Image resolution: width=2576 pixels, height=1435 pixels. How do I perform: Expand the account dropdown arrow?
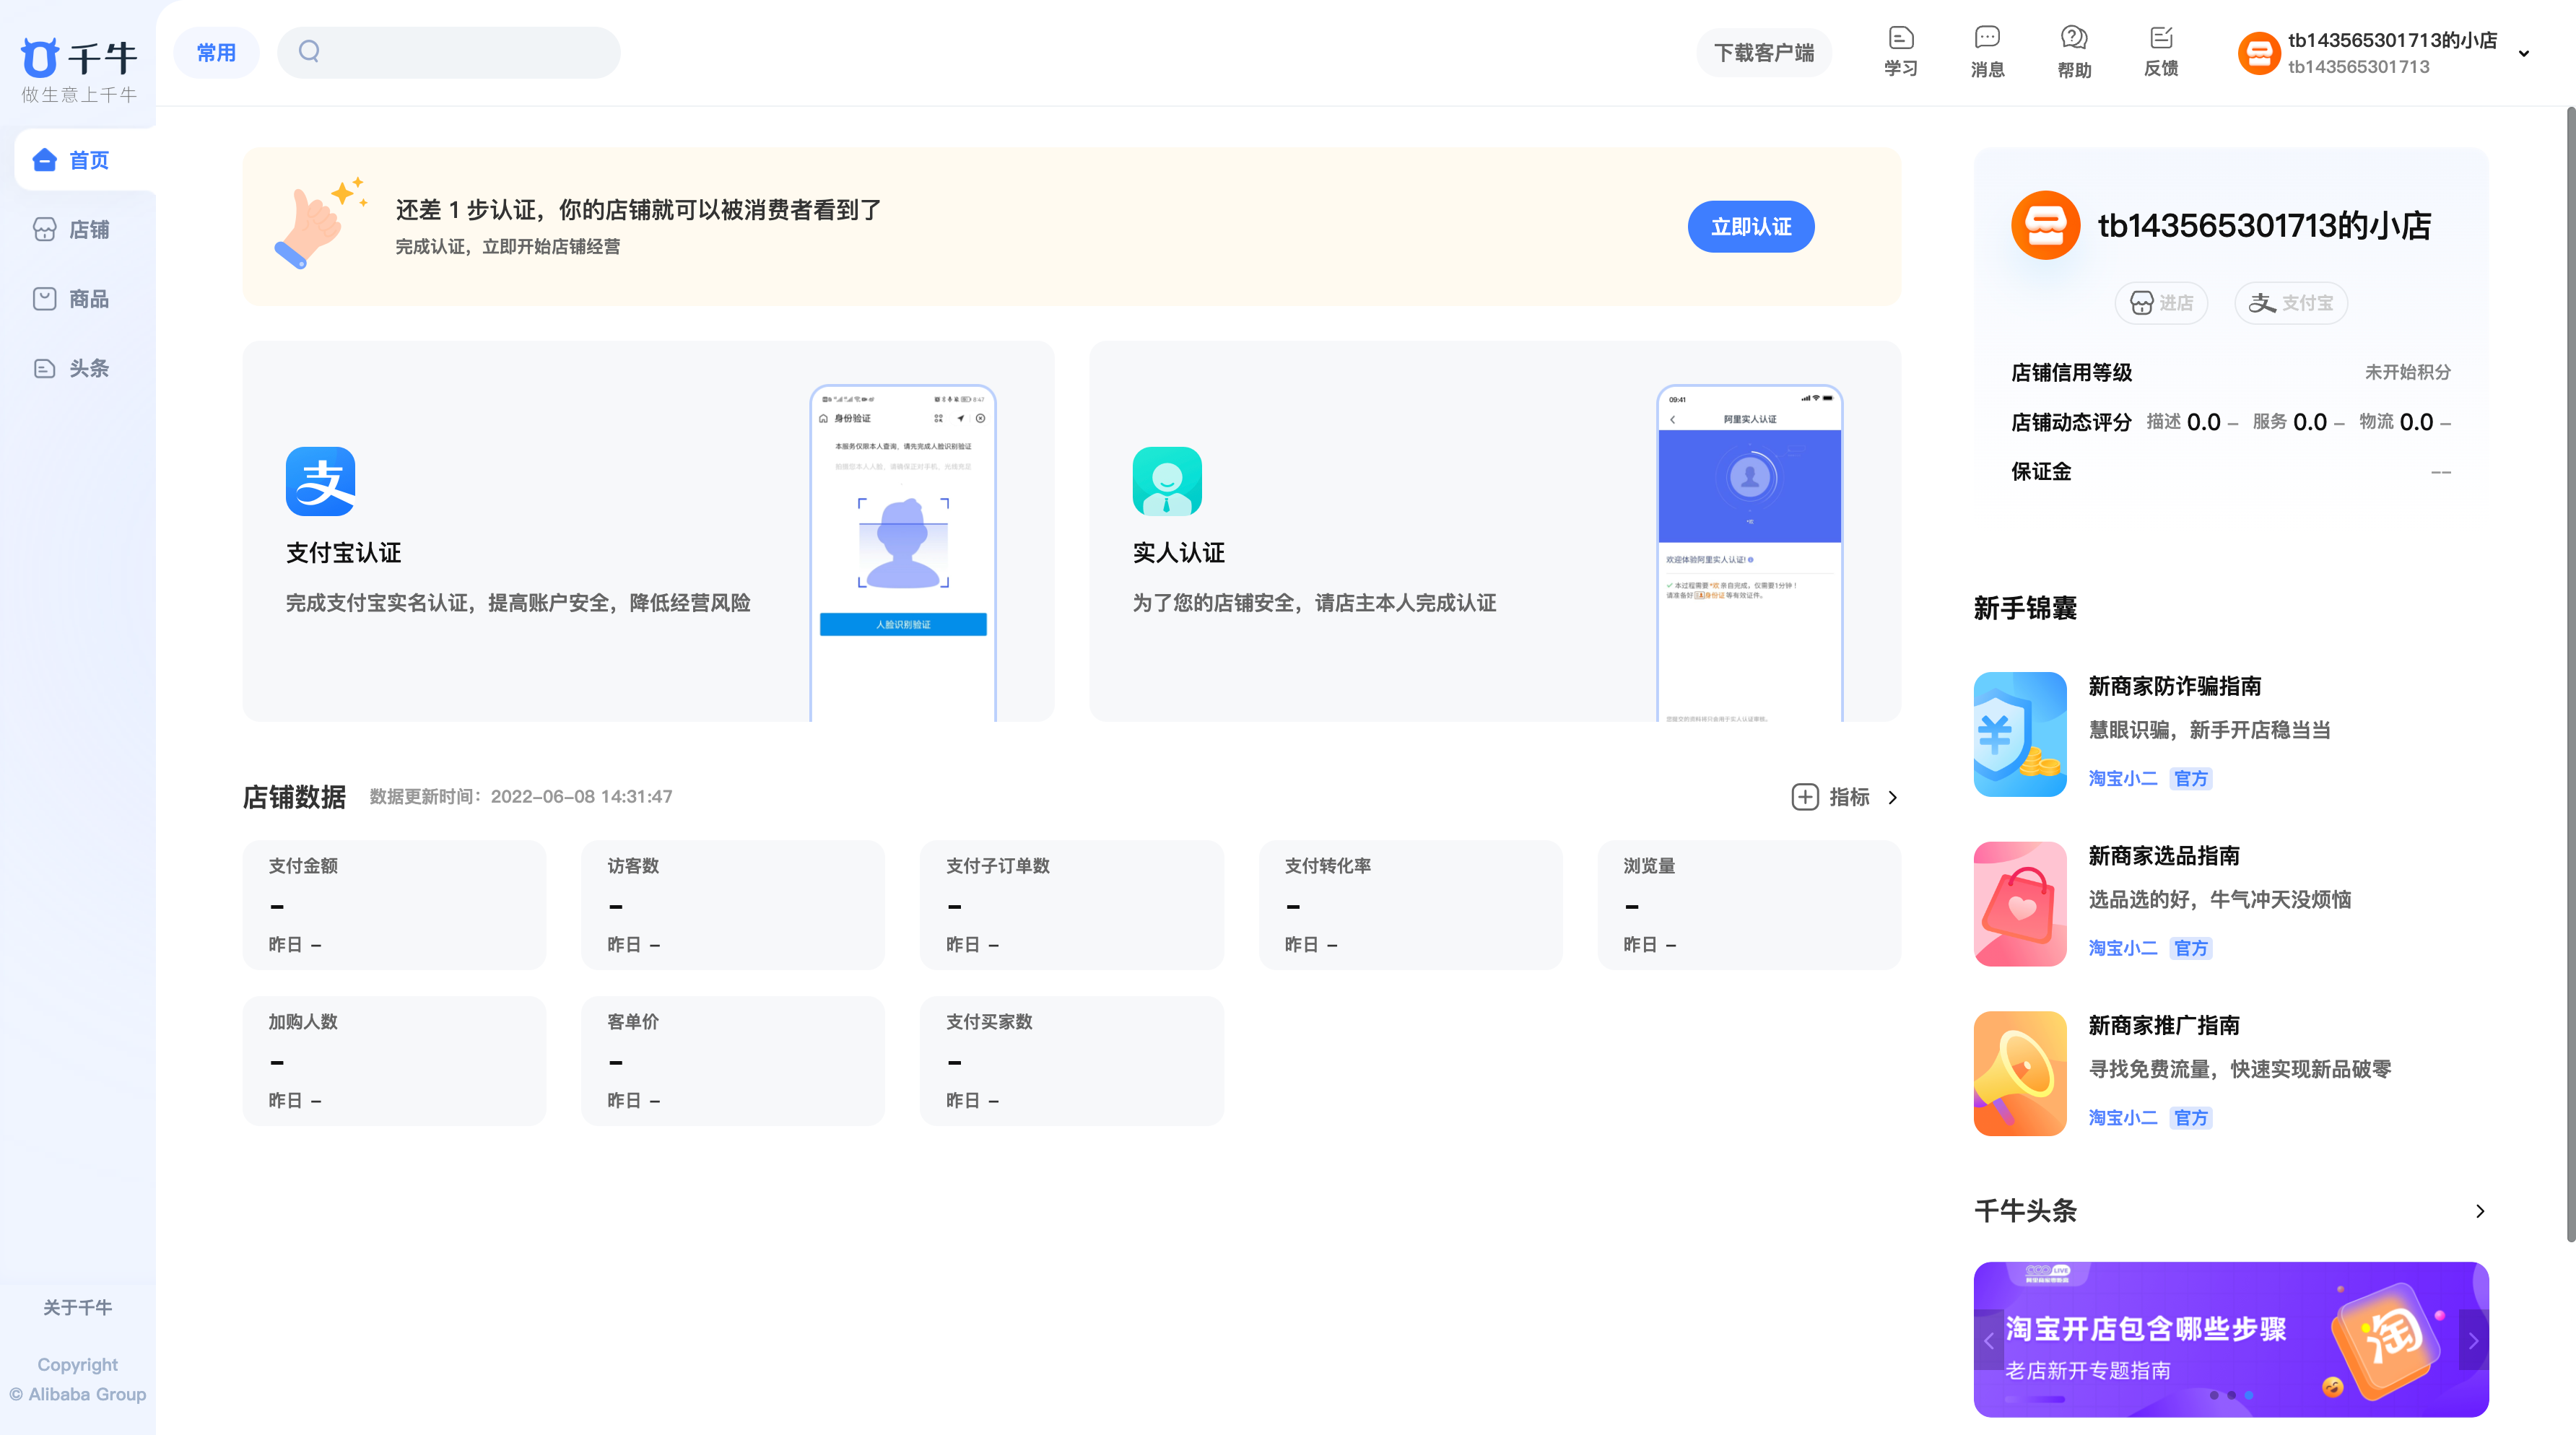coord(2524,53)
